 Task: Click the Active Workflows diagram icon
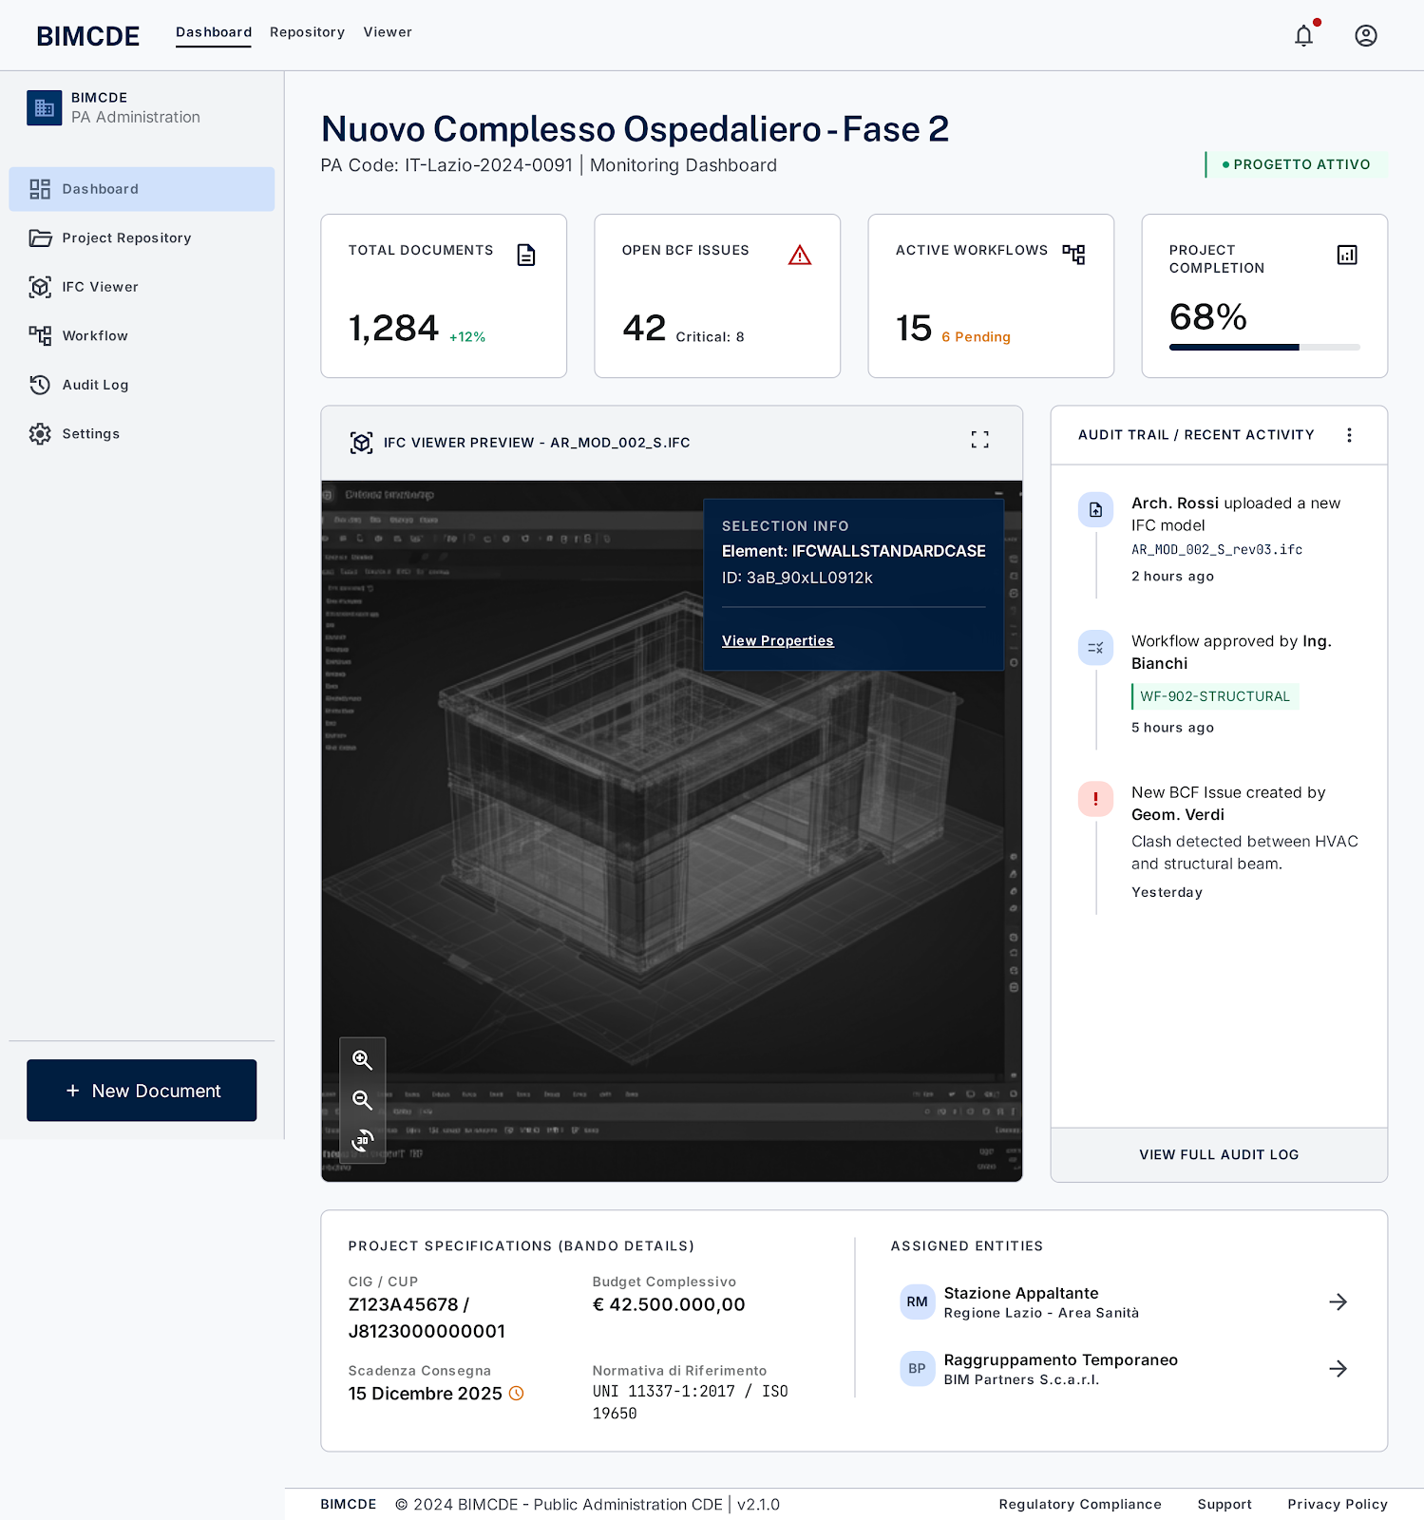pos(1073,255)
